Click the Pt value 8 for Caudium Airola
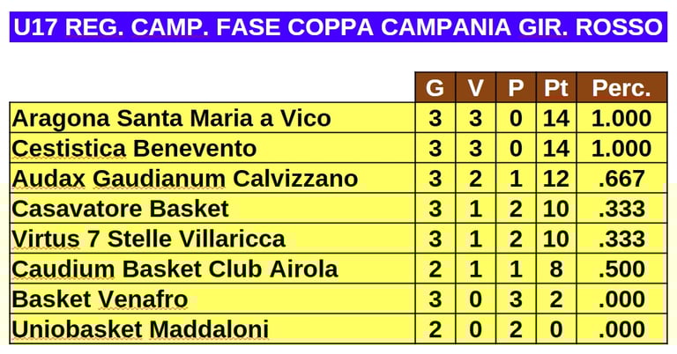677x354 pixels. tap(556, 269)
